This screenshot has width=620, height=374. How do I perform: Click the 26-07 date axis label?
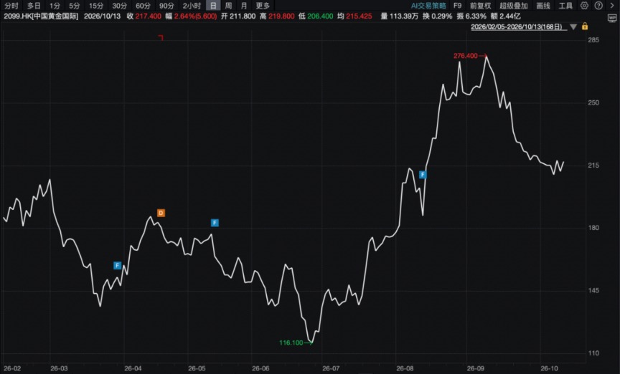[x=331, y=368]
